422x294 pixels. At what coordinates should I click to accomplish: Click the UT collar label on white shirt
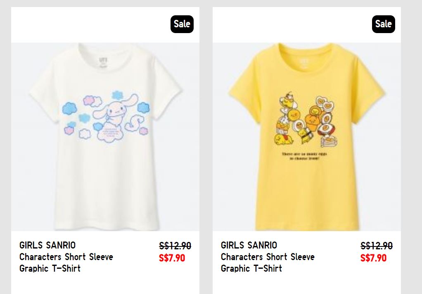103,61
